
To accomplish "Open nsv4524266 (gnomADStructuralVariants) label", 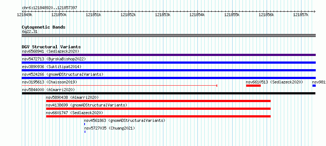I will [x=63, y=74].
